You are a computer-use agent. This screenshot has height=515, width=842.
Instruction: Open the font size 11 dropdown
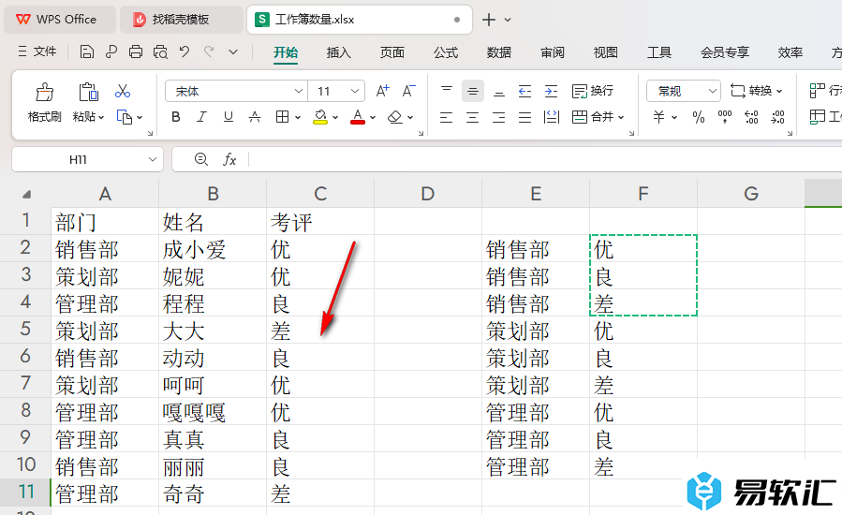click(x=354, y=91)
